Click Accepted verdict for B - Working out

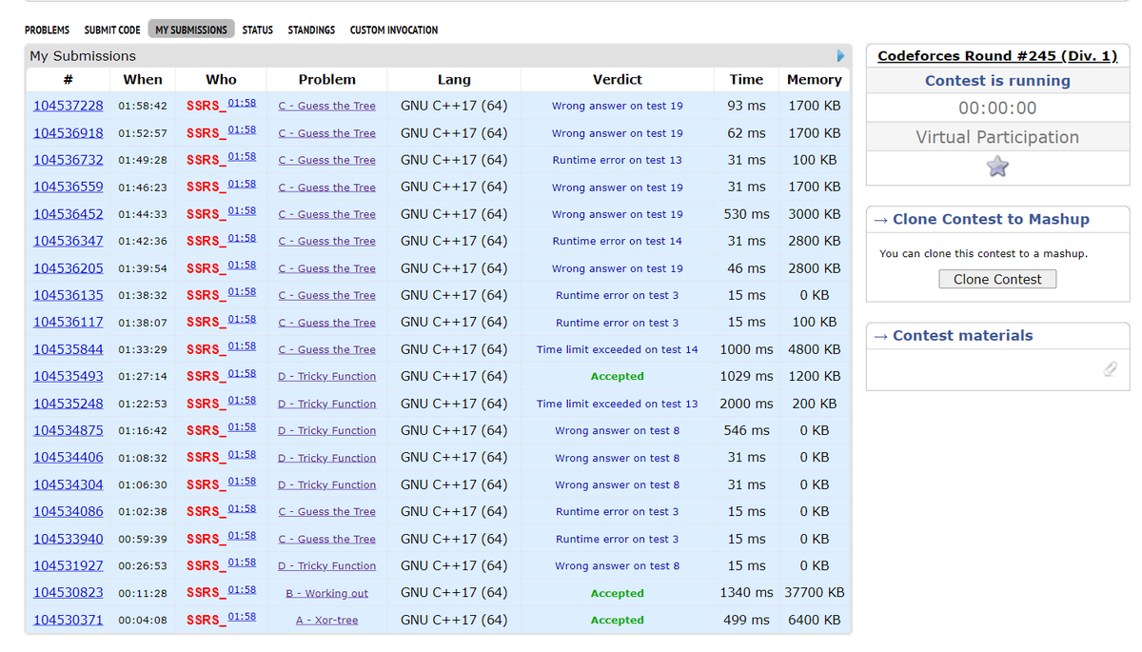(x=617, y=593)
